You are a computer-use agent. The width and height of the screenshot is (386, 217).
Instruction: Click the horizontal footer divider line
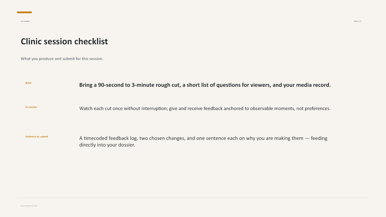click(193, 198)
